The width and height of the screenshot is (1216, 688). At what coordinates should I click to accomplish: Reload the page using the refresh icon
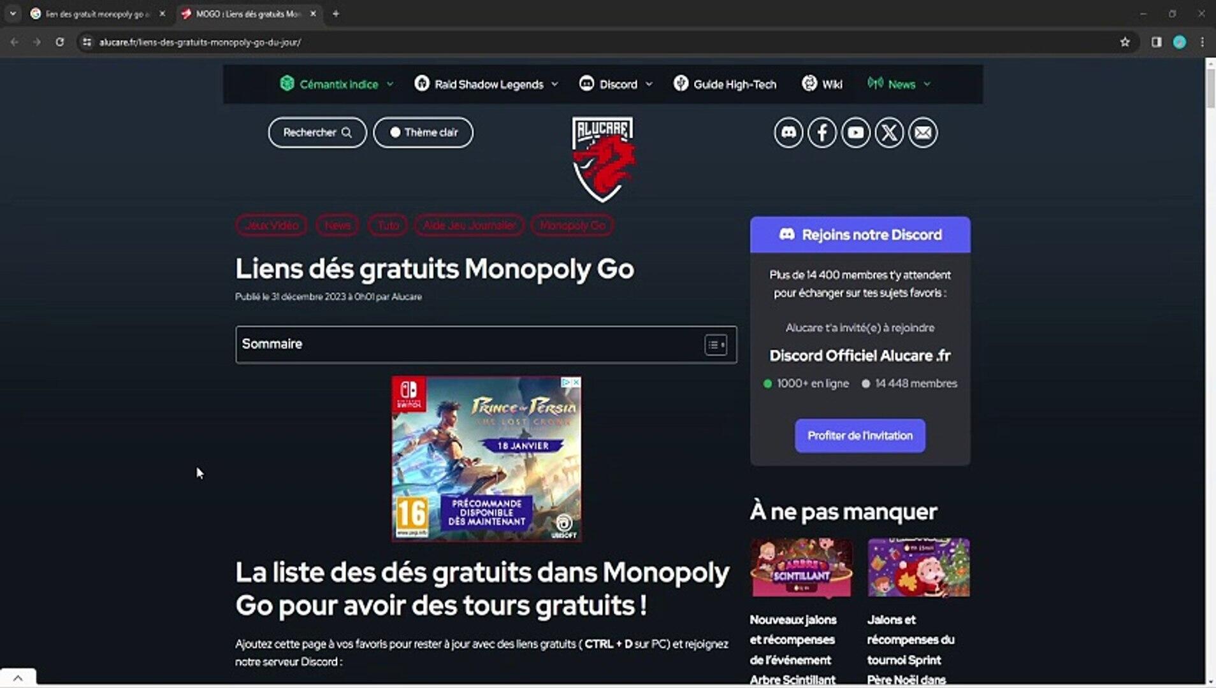pyautogui.click(x=60, y=42)
